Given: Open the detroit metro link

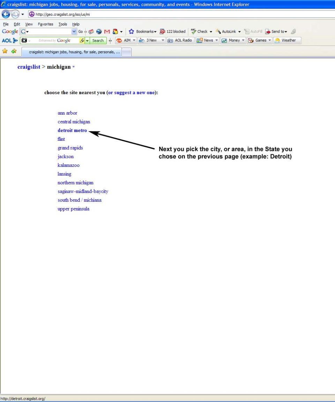Looking at the screenshot, I should (72, 131).
